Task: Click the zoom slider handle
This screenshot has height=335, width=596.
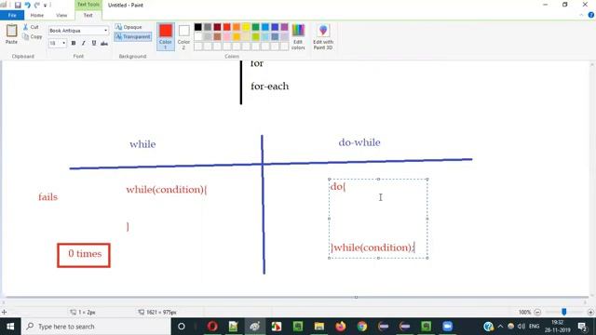Action: click(x=564, y=312)
